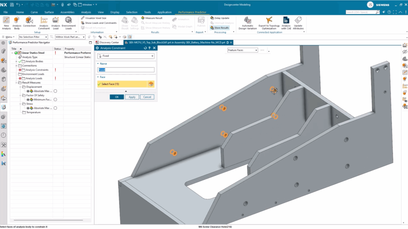Toggle eye icon for Minimum Factor result

[x=28, y=100]
